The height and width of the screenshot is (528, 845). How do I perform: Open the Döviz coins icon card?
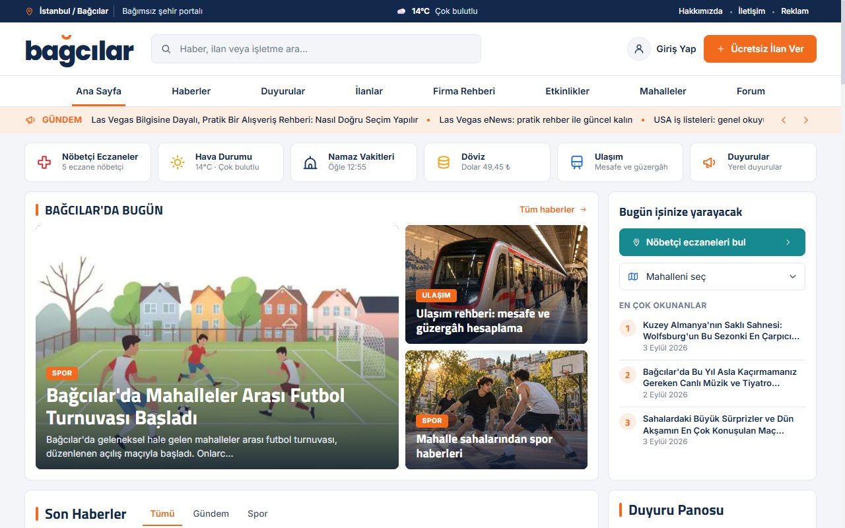pyautogui.click(x=487, y=162)
